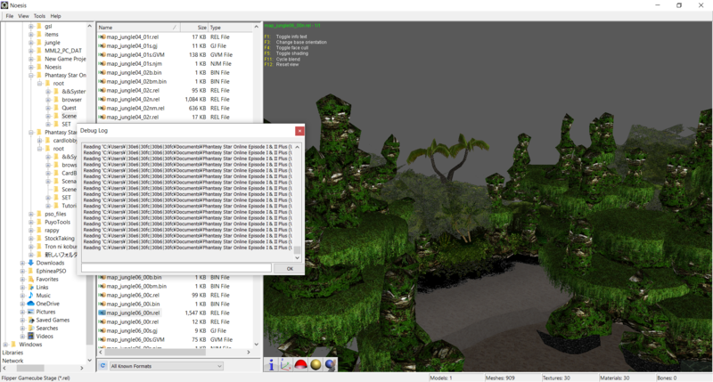Click the gold sphere icon

click(x=316, y=365)
